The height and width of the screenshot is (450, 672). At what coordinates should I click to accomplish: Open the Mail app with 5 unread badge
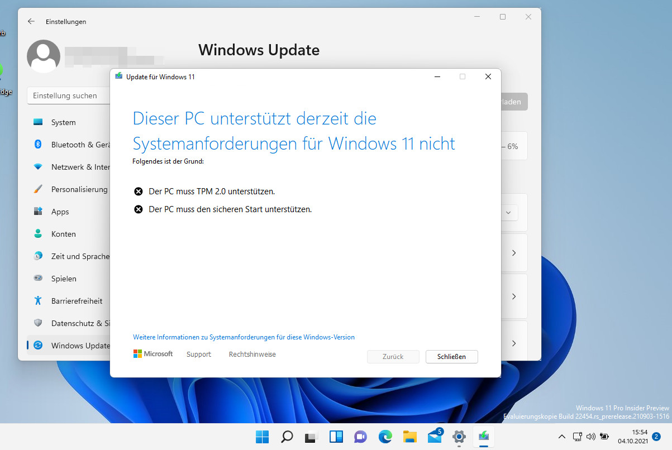(x=435, y=437)
